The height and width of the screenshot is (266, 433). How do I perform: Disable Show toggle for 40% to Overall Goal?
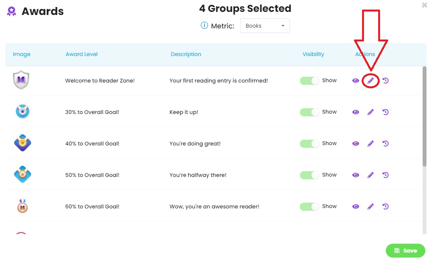pos(309,144)
